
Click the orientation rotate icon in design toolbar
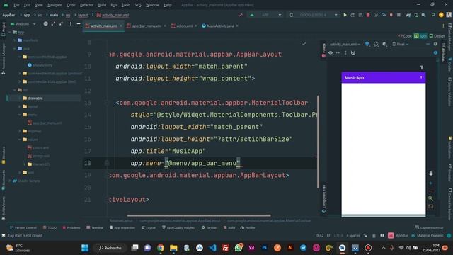(376, 44)
